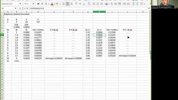Apply the red font color
The height and width of the screenshot is (100, 178).
click(52, 4)
